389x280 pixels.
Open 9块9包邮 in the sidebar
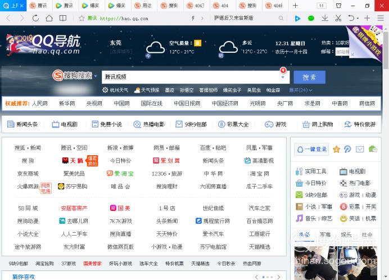(x=311, y=195)
